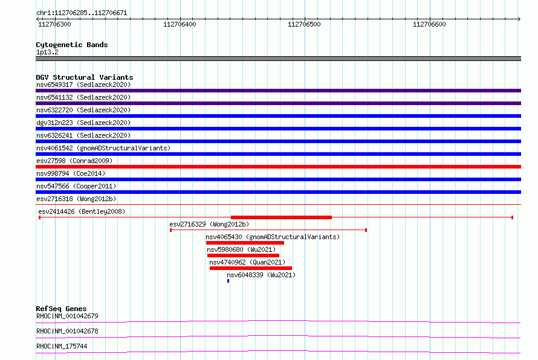Image resolution: width=538 pixels, height=360 pixels.
Task: Select the RHOC|NM_001042679 magenta gene line
Action: pos(278,321)
